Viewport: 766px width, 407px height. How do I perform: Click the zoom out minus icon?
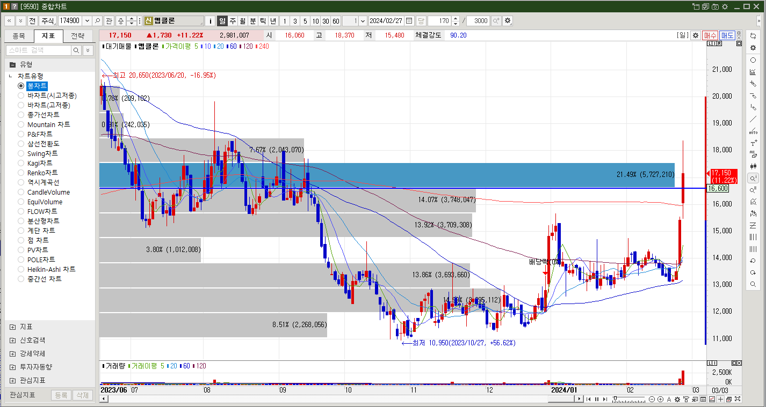pyautogui.click(x=652, y=399)
